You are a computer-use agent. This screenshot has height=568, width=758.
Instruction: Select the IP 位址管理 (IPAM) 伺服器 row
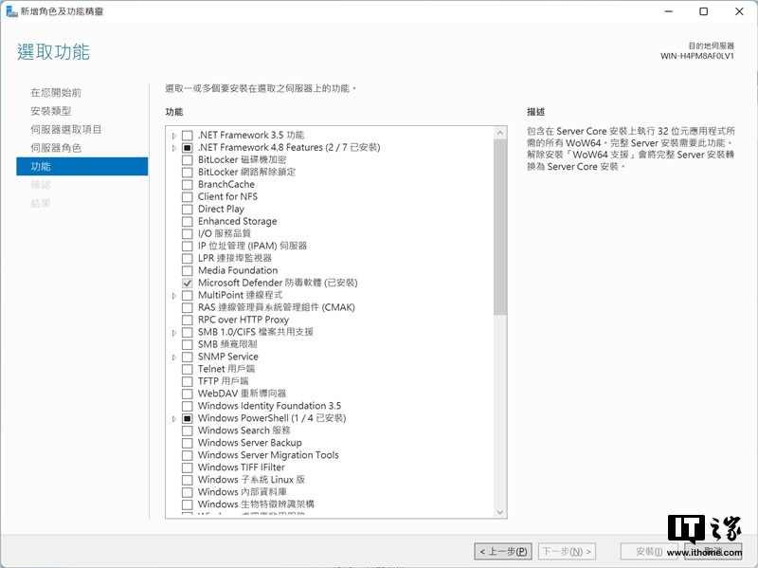coord(252,247)
